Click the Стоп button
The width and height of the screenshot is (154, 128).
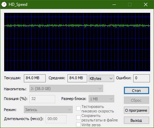tap(136, 91)
